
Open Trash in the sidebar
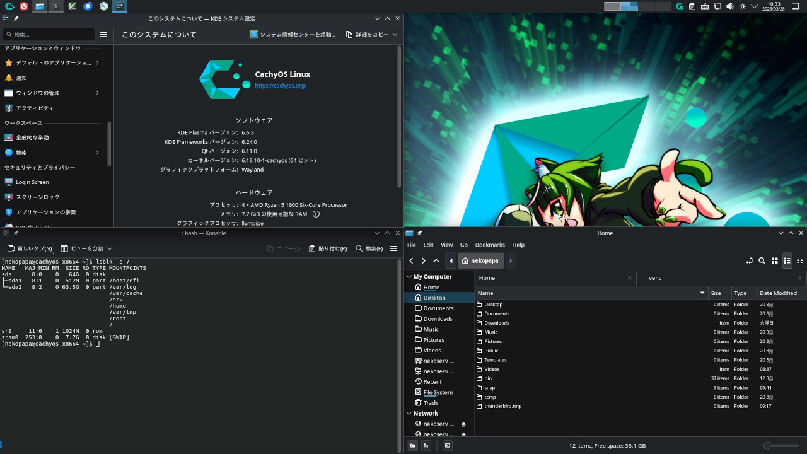coord(439,403)
